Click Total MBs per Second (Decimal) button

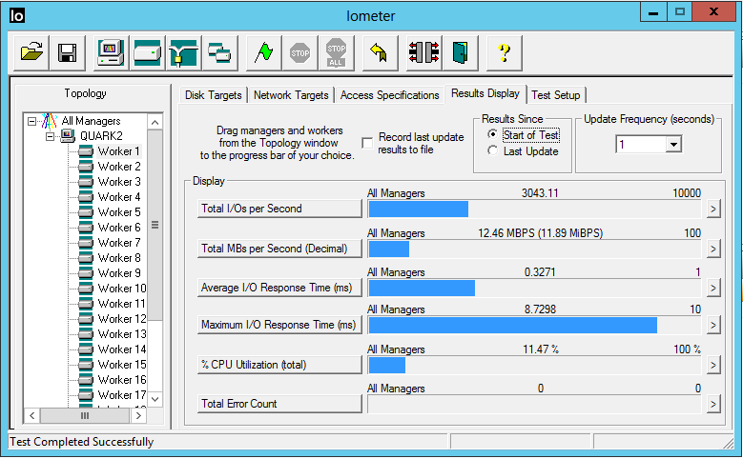(279, 249)
